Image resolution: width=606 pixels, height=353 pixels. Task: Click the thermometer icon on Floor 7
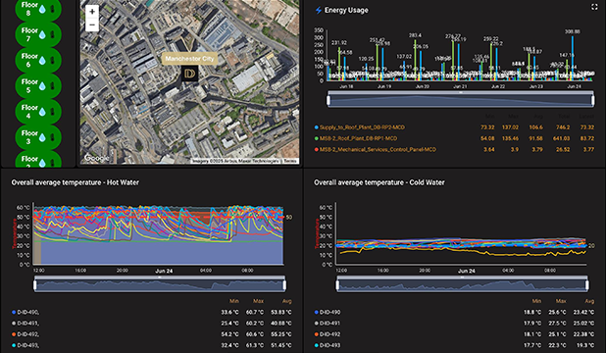pos(53,34)
